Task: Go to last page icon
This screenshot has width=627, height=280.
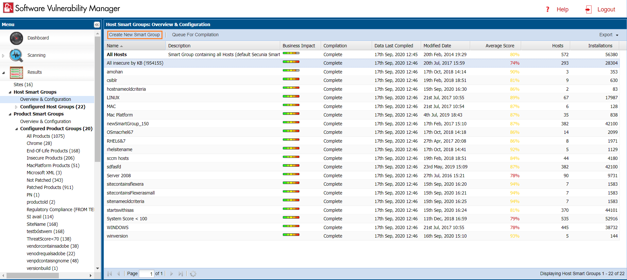Action: (x=180, y=274)
